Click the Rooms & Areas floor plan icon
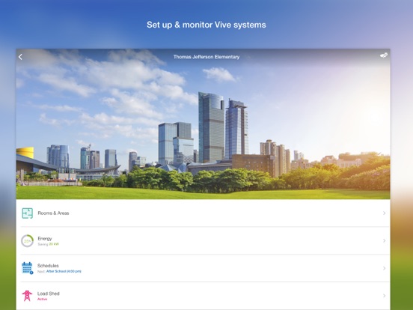413x310 pixels. point(28,213)
